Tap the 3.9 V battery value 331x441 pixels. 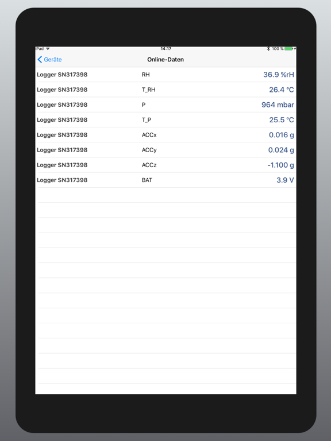[x=285, y=180]
